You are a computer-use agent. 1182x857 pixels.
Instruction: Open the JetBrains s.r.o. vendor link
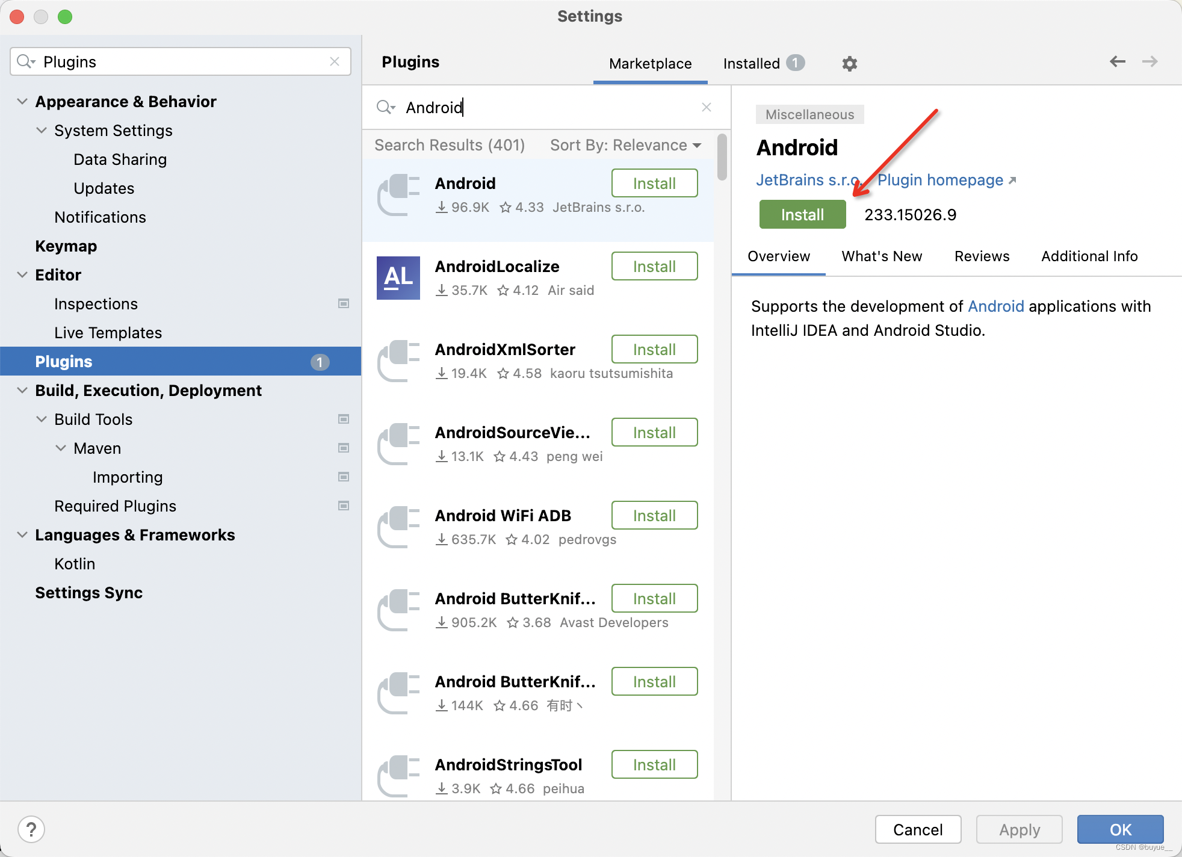click(x=809, y=180)
